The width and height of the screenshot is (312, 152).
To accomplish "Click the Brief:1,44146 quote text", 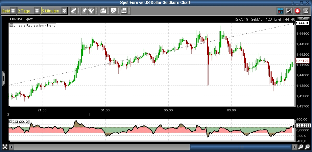I will coord(285,19).
